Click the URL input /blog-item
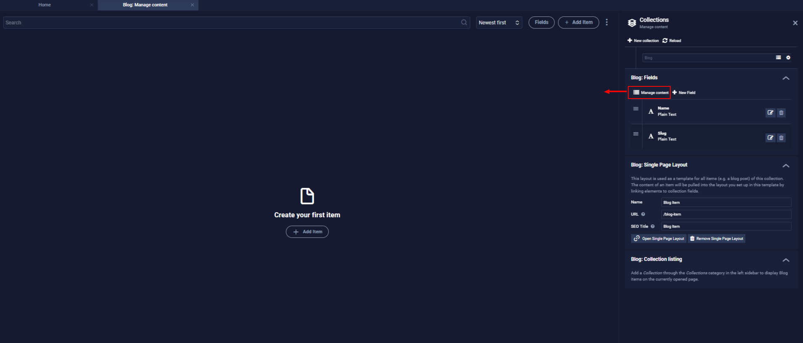 pos(726,214)
